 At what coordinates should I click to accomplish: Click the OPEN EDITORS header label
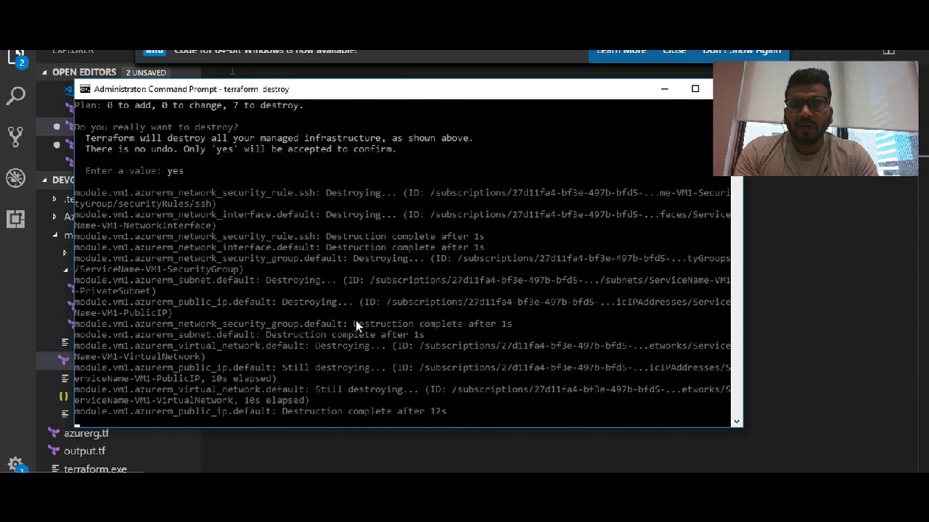point(84,72)
